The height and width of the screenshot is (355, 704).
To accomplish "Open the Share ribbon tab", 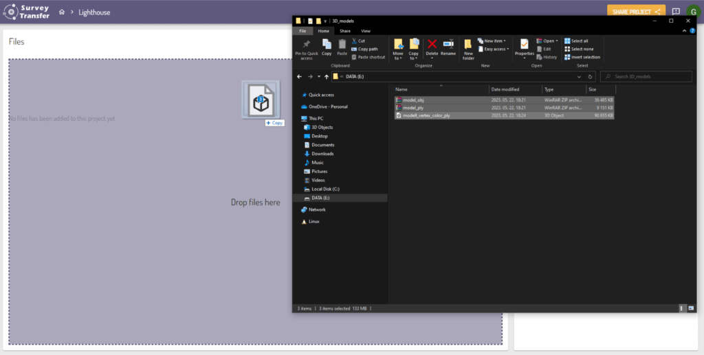I will (x=344, y=31).
